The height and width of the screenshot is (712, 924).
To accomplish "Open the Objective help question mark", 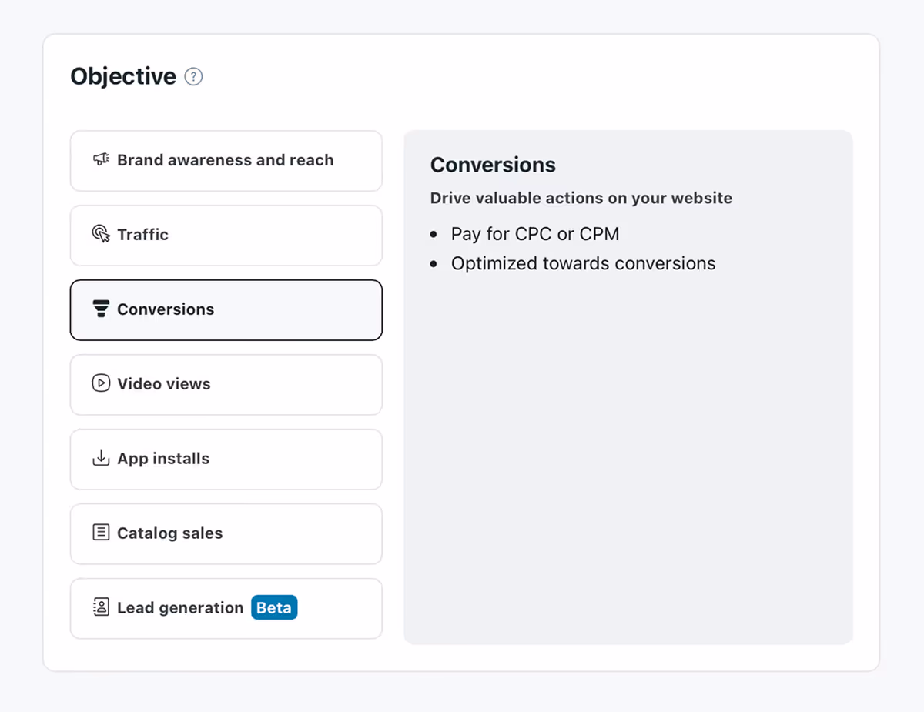I will tap(193, 76).
